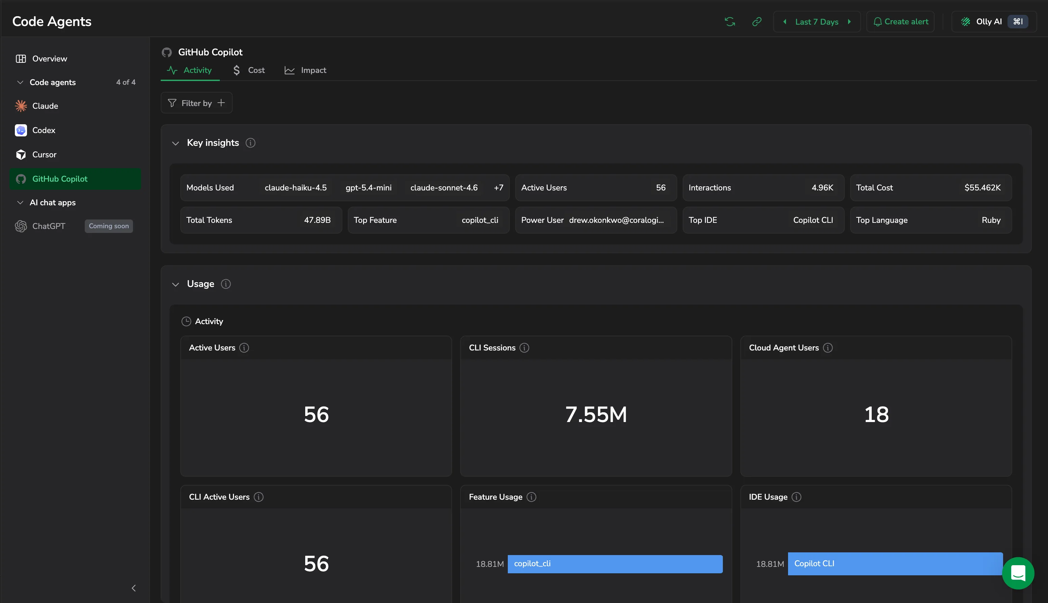Collapse the Usage section
This screenshot has height=603, width=1048.
tap(176, 285)
